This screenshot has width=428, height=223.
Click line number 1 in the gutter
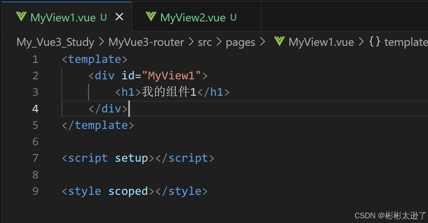(x=35, y=59)
